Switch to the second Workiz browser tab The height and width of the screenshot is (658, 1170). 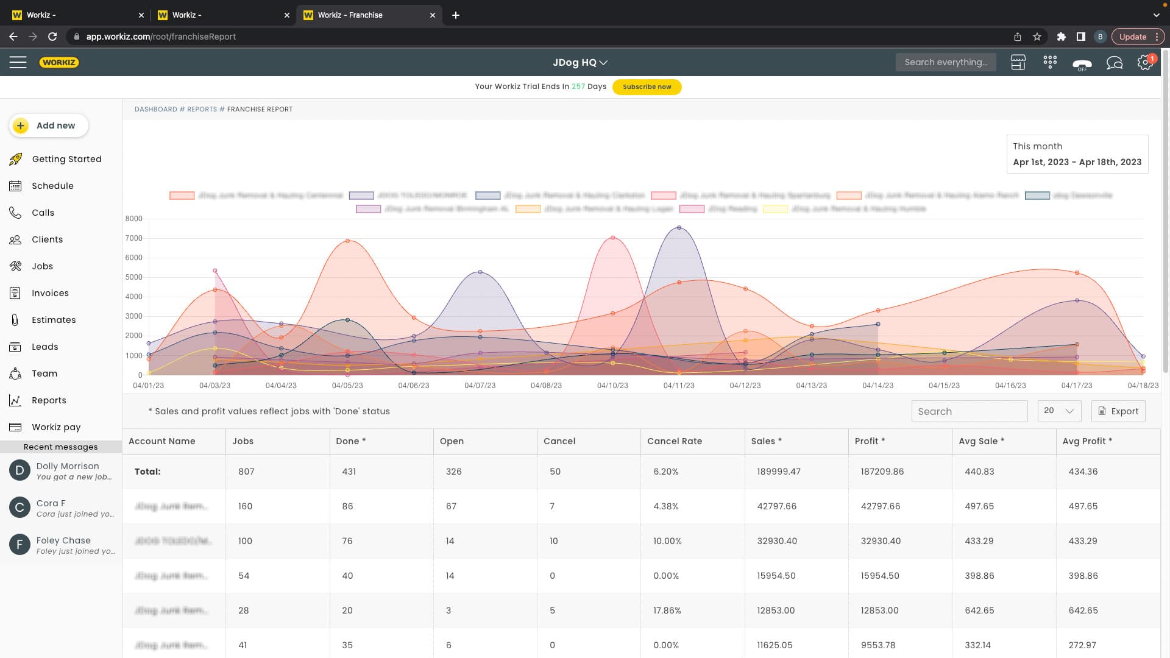[x=223, y=15]
